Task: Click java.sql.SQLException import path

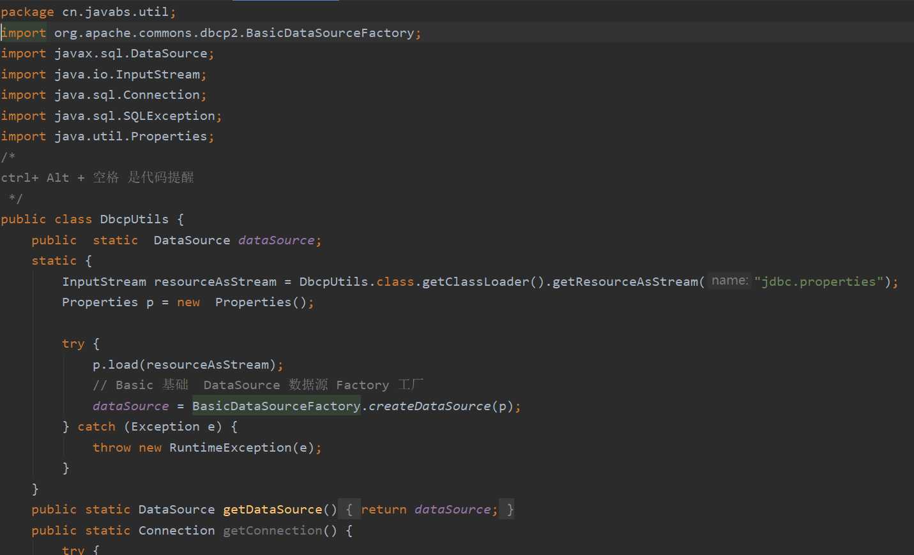Action: click(135, 115)
